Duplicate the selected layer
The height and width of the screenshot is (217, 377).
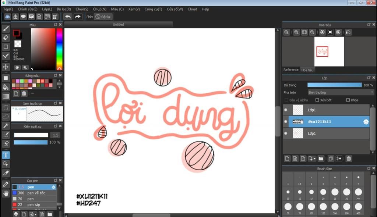click(331, 159)
